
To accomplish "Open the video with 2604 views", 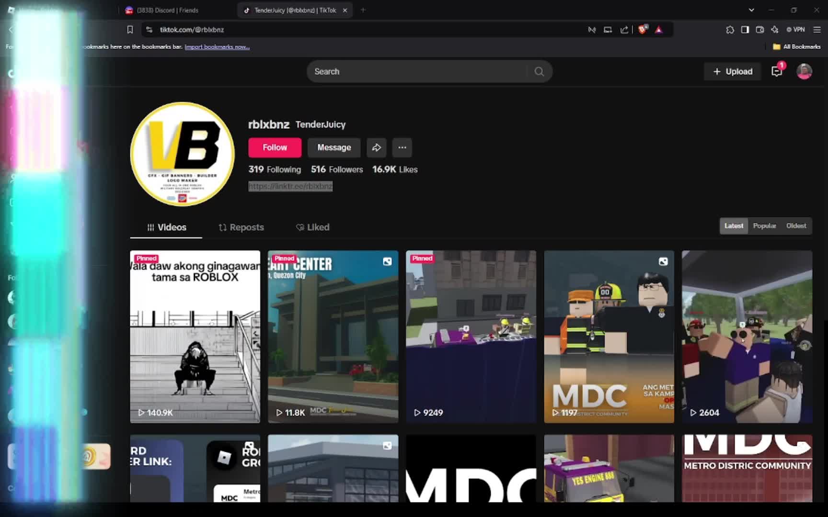I will pos(747,337).
